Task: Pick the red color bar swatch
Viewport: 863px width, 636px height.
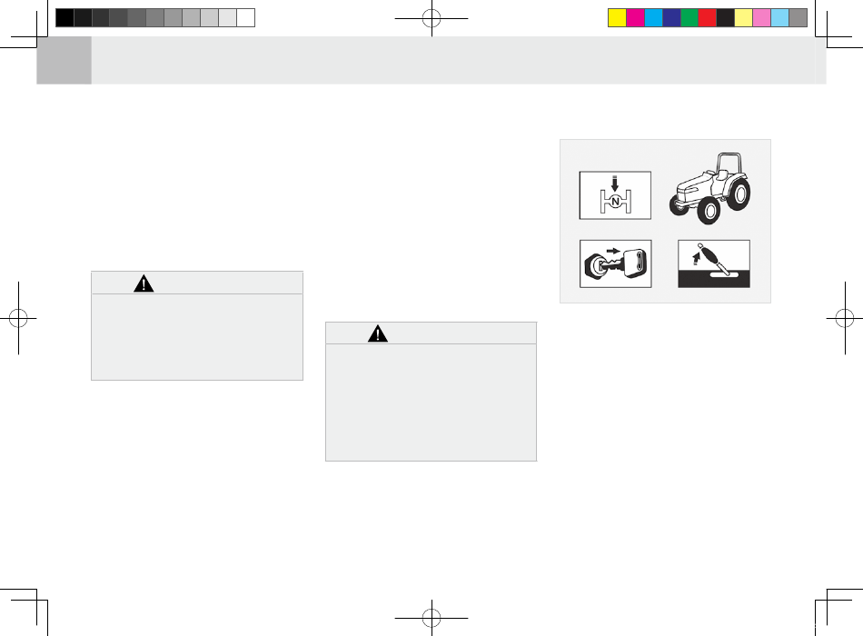Action: [x=708, y=17]
